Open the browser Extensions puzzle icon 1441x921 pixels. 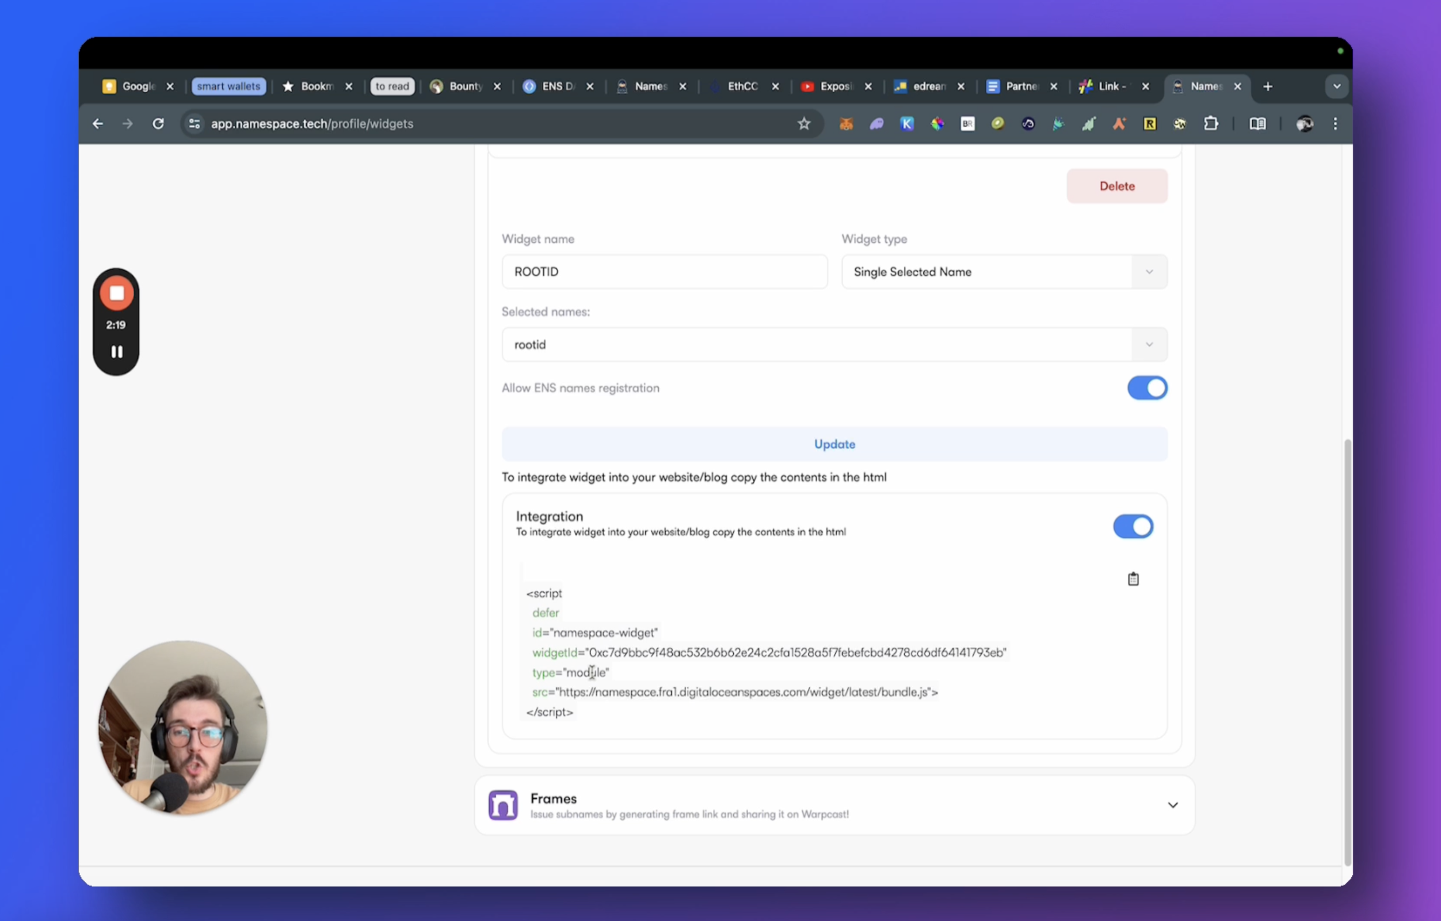[x=1211, y=124]
